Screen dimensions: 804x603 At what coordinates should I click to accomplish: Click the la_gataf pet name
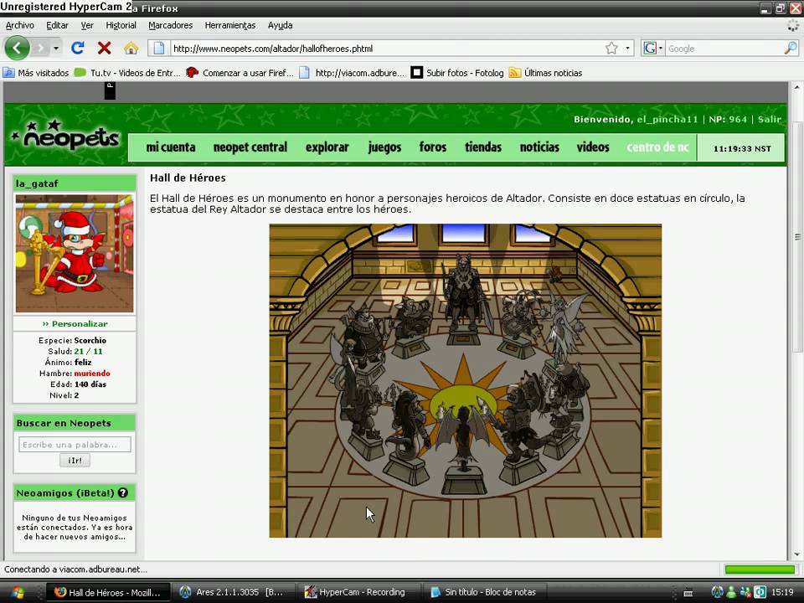[x=37, y=183]
